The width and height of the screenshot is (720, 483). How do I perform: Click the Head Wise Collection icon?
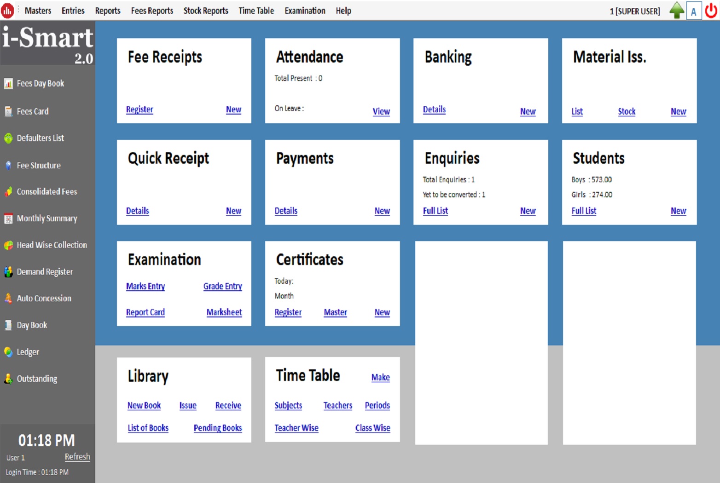pyautogui.click(x=8, y=245)
